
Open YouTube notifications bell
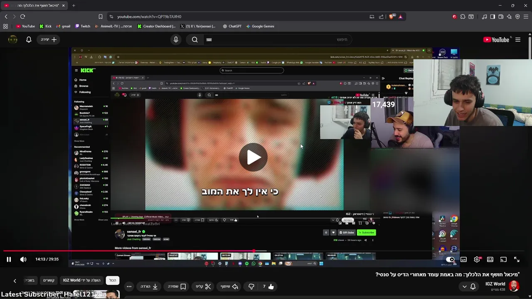pos(29,39)
